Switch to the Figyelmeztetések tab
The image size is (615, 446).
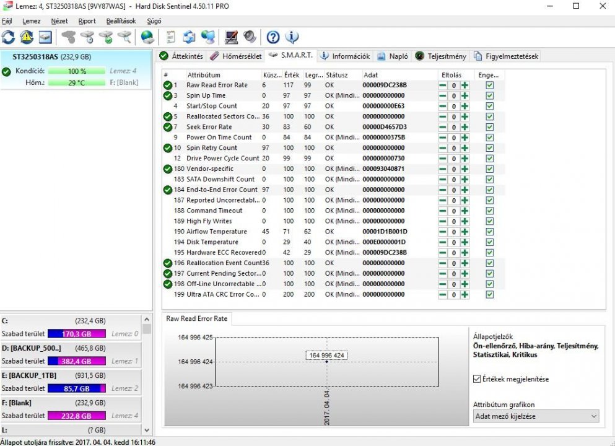[506, 56]
